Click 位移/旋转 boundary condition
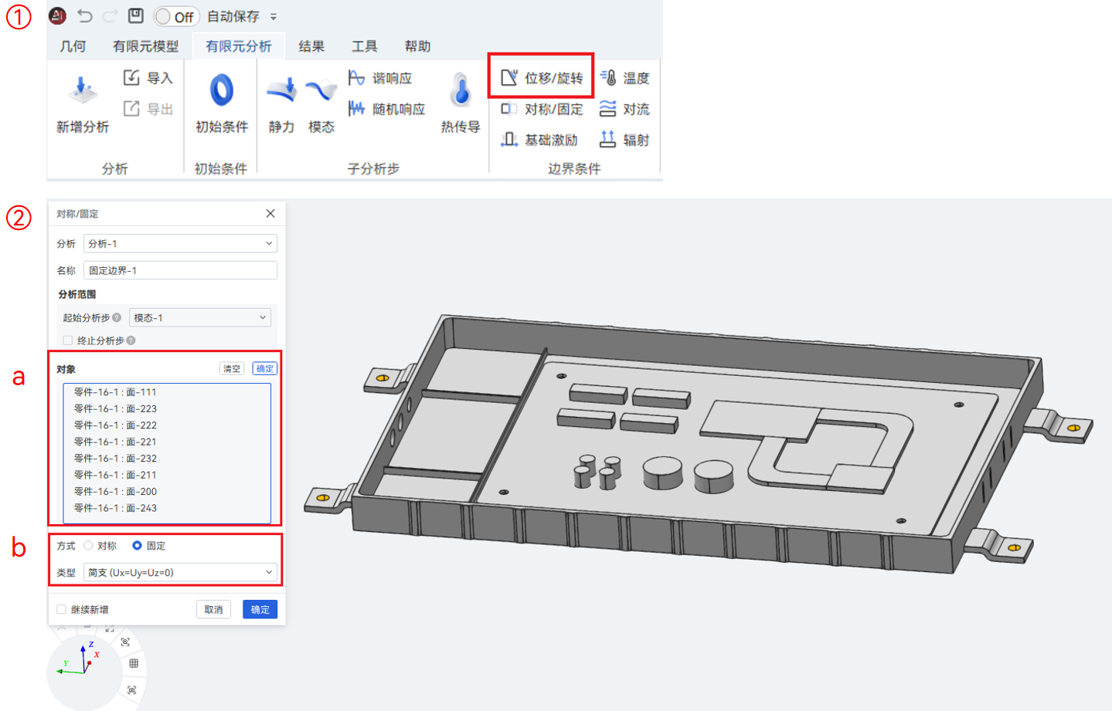 (x=542, y=78)
